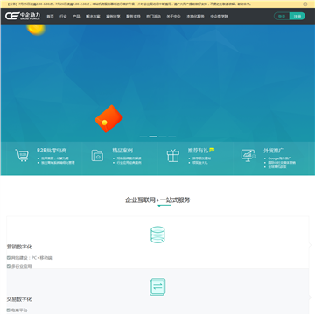The image size is (315, 315).
Task: Click the 营销数字化 heading
Action: pyautogui.click(x=19, y=247)
